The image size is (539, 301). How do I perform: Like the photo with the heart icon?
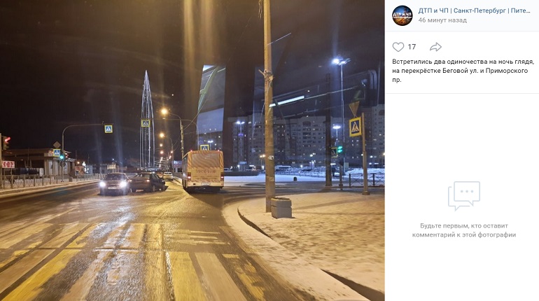point(398,47)
